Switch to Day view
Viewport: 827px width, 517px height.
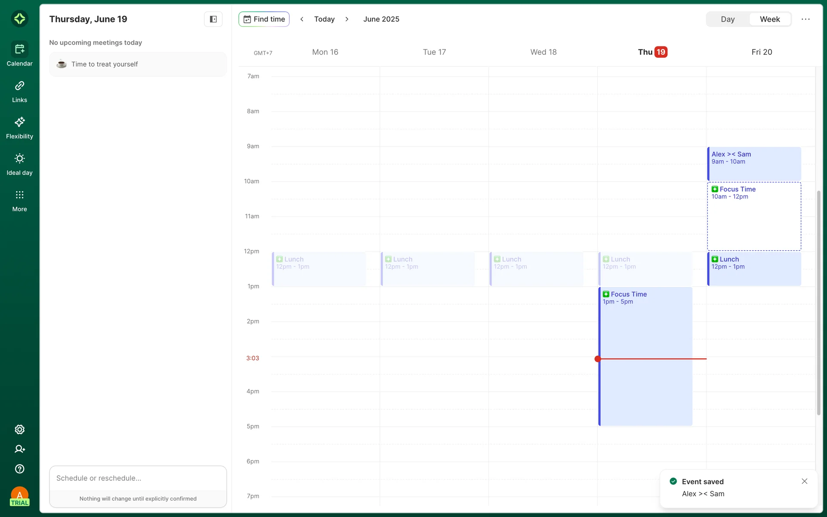click(728, 19)
